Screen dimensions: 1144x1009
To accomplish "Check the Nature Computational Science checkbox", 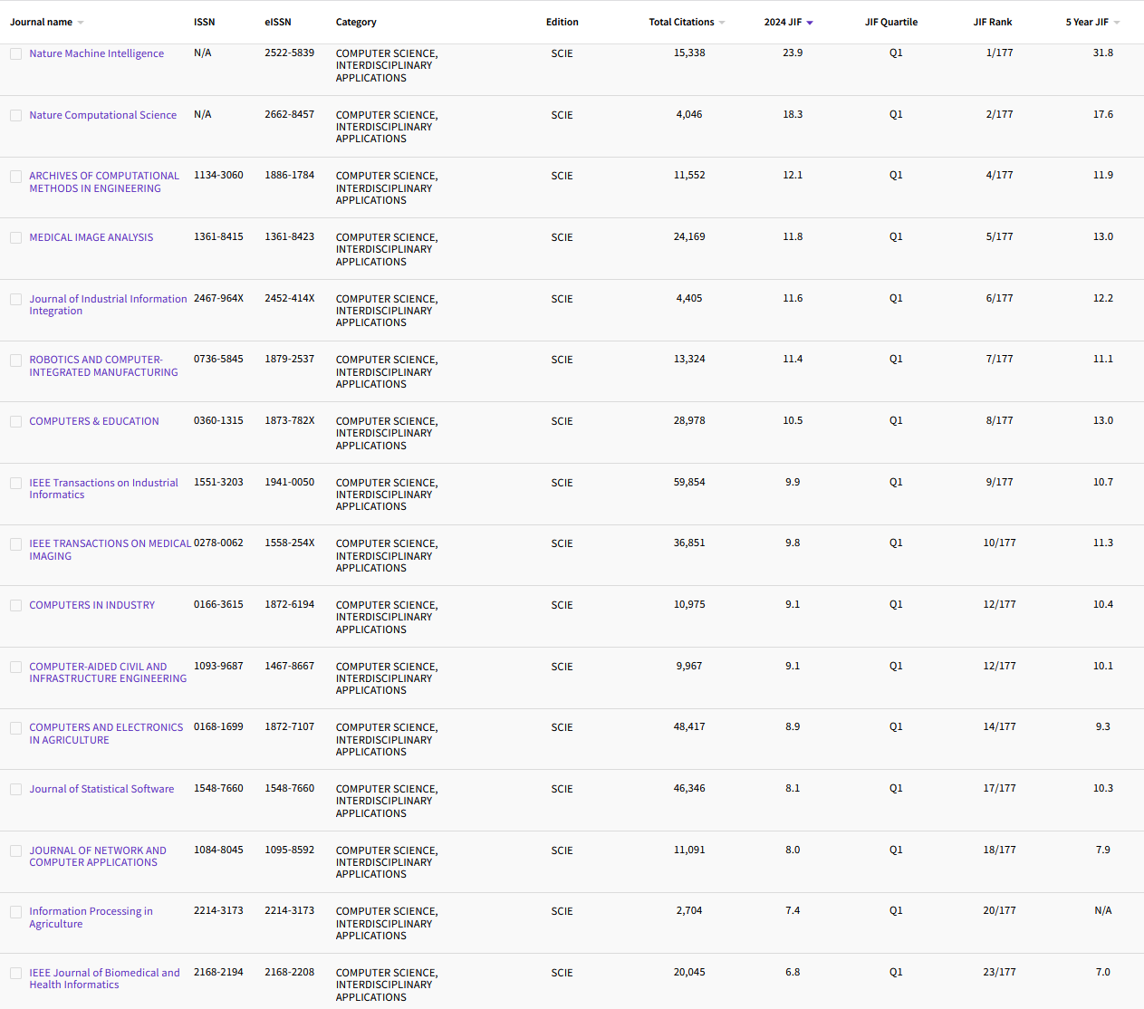I will pos(15,116).
